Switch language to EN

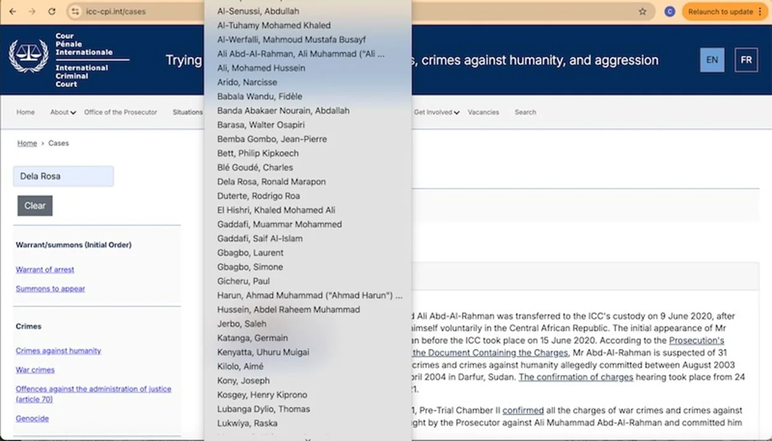click(712, 60)
